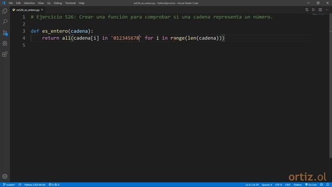Open the Source Control view
The image size is (332, 187).
pos(5,32)
